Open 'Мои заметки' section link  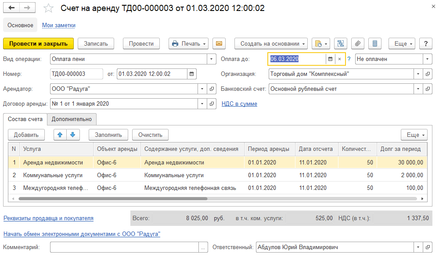(x=59, y=25)
